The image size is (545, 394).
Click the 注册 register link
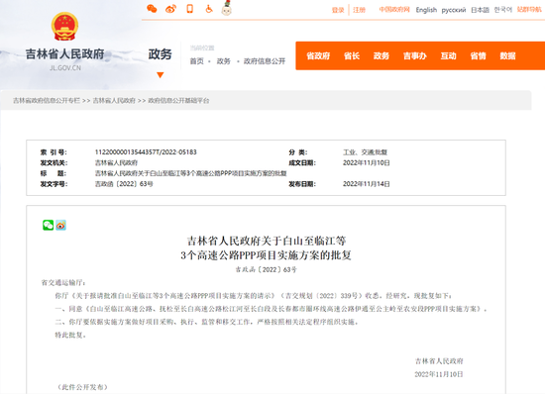click(x=359, y=10)
